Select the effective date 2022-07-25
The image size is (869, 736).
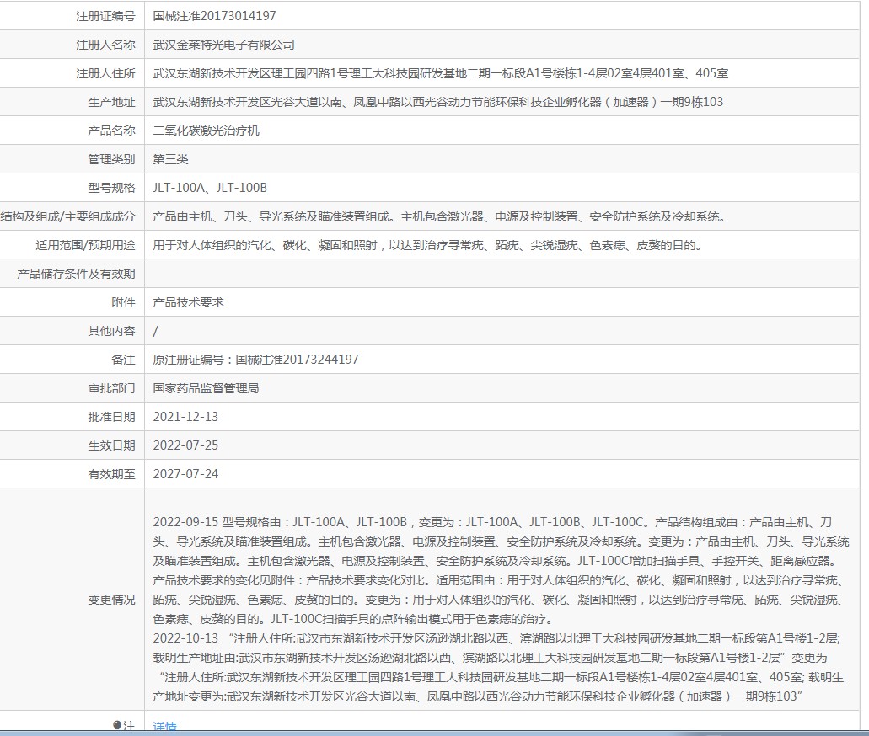[185, 445]
